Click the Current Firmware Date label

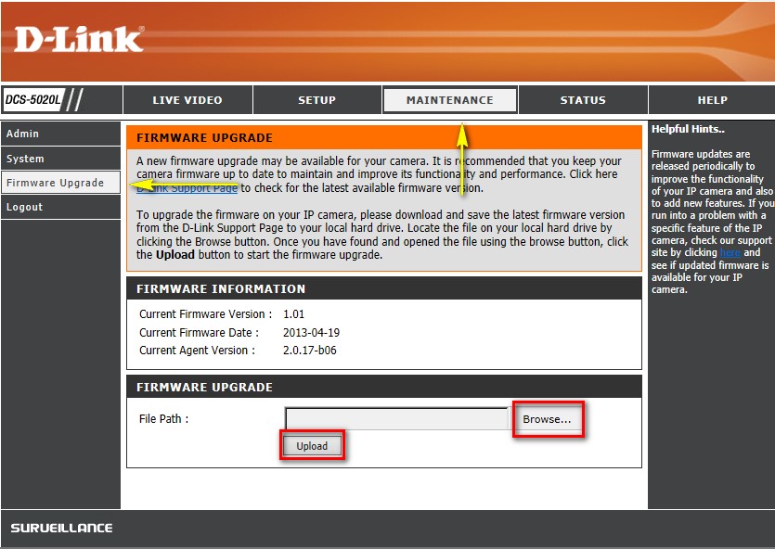point(200,332)
